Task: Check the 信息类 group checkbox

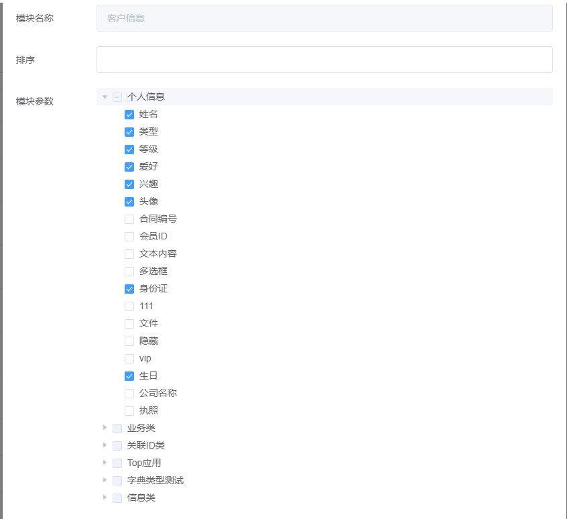Action: tap(117, 498)
